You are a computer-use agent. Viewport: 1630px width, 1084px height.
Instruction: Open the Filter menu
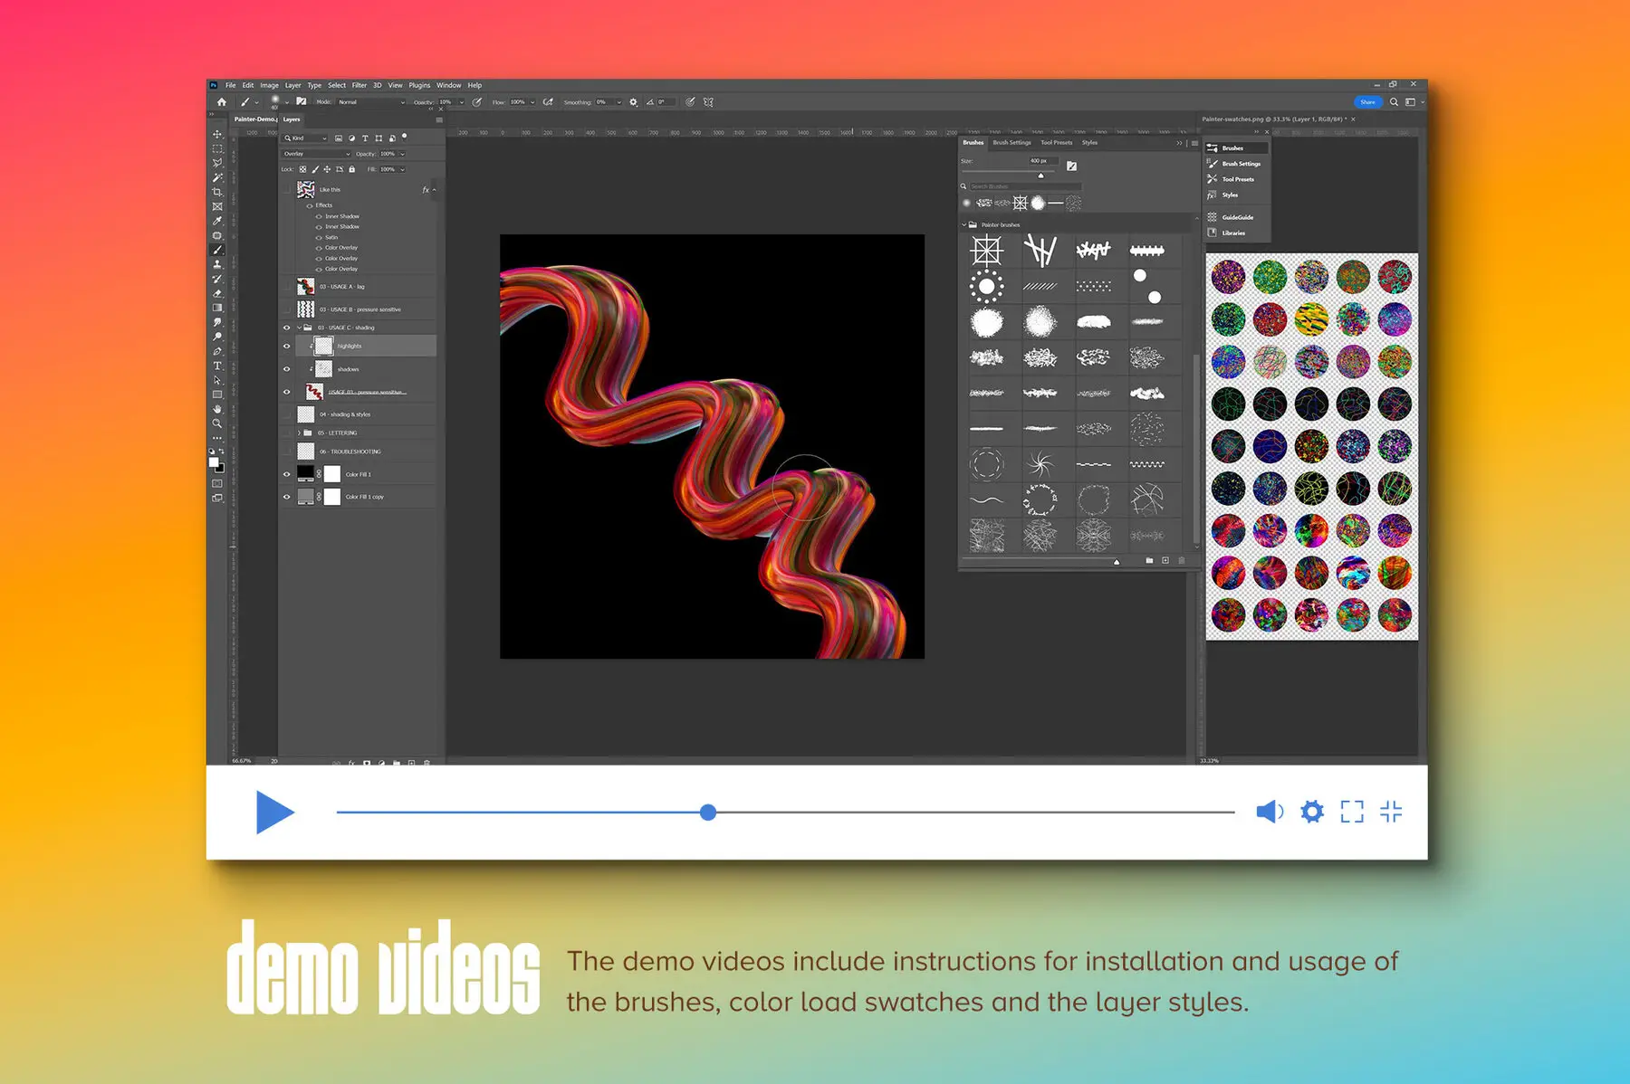[360, 84]
